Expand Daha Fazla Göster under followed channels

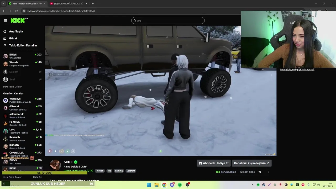[12, 87]
